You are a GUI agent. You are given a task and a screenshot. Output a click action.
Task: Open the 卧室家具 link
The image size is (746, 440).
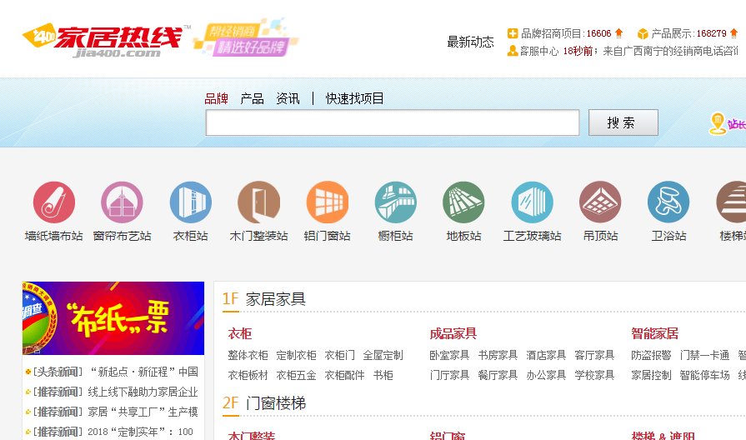point(449,355)
